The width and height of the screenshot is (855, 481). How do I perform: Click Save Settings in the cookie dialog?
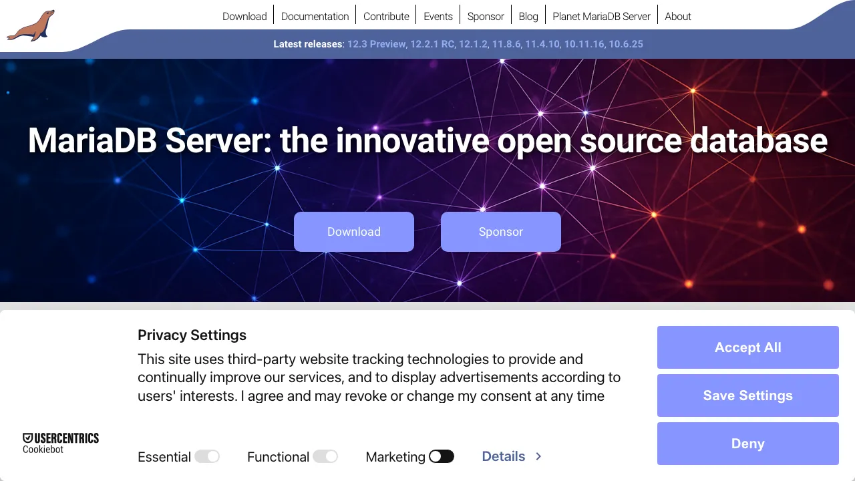[x=747, y=395]
